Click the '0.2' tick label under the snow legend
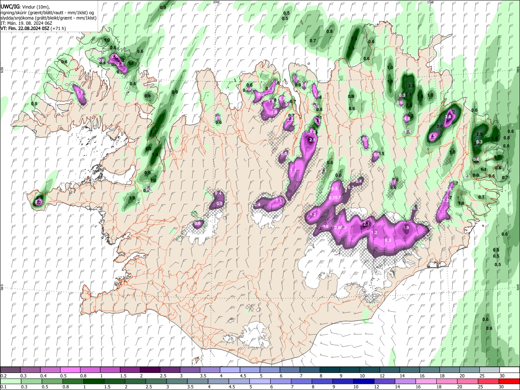 pyautogui.click(x=4, y=376)
